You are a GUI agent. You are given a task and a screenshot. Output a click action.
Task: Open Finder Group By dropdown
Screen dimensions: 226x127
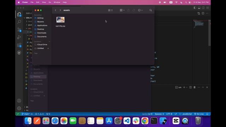point(122,10)
